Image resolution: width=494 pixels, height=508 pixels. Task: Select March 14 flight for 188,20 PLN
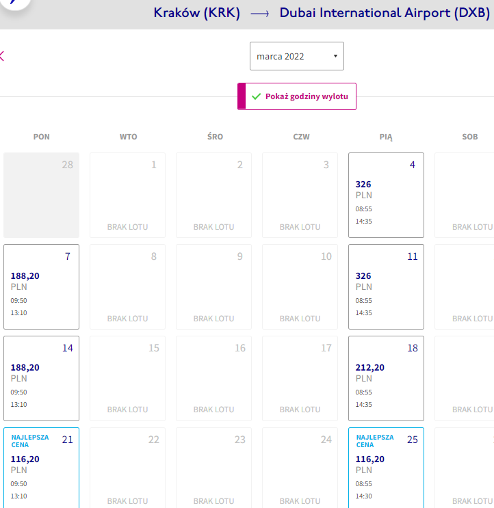[x=41, y=378]
